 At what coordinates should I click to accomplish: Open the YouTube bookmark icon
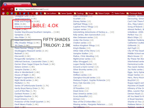pyautogui.click(x=33, y=13)
